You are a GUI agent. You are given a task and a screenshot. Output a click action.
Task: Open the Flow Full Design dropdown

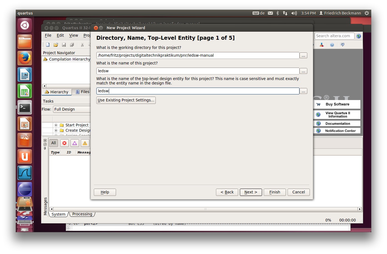(72, 109)
